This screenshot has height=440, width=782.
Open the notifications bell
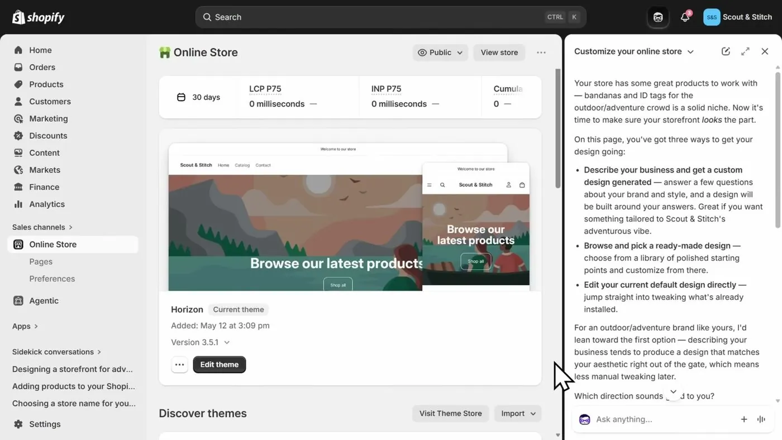pyautogui.click(x=685, y=17)
